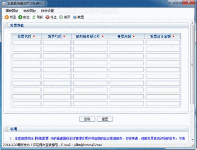Open the 地税网址 menu
This screenshot has width=197, height=150.
29,11
